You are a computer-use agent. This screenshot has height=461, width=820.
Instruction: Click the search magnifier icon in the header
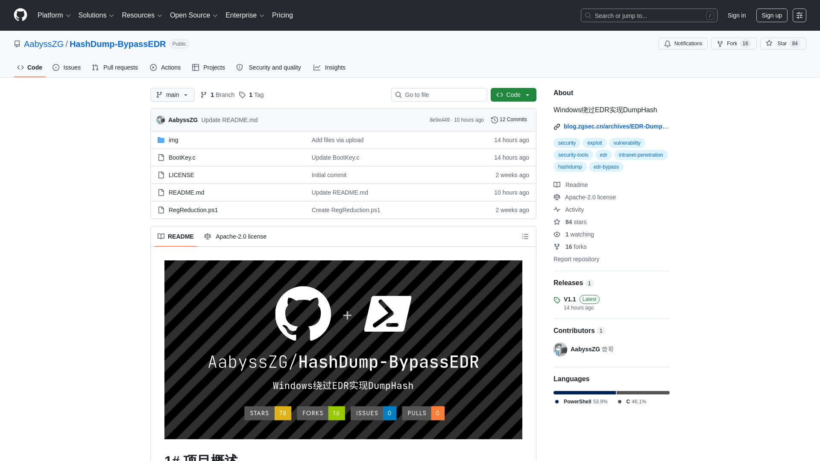[x=588, y=15]
